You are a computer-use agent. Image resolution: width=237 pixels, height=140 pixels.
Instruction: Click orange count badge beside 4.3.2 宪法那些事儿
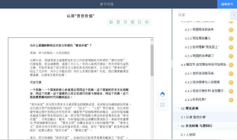click(x=231, y=38)
